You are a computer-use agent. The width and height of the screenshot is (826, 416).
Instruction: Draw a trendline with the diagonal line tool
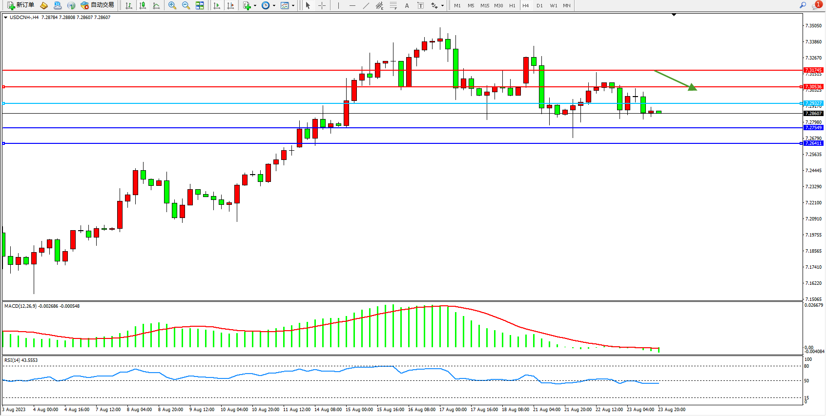366,5
